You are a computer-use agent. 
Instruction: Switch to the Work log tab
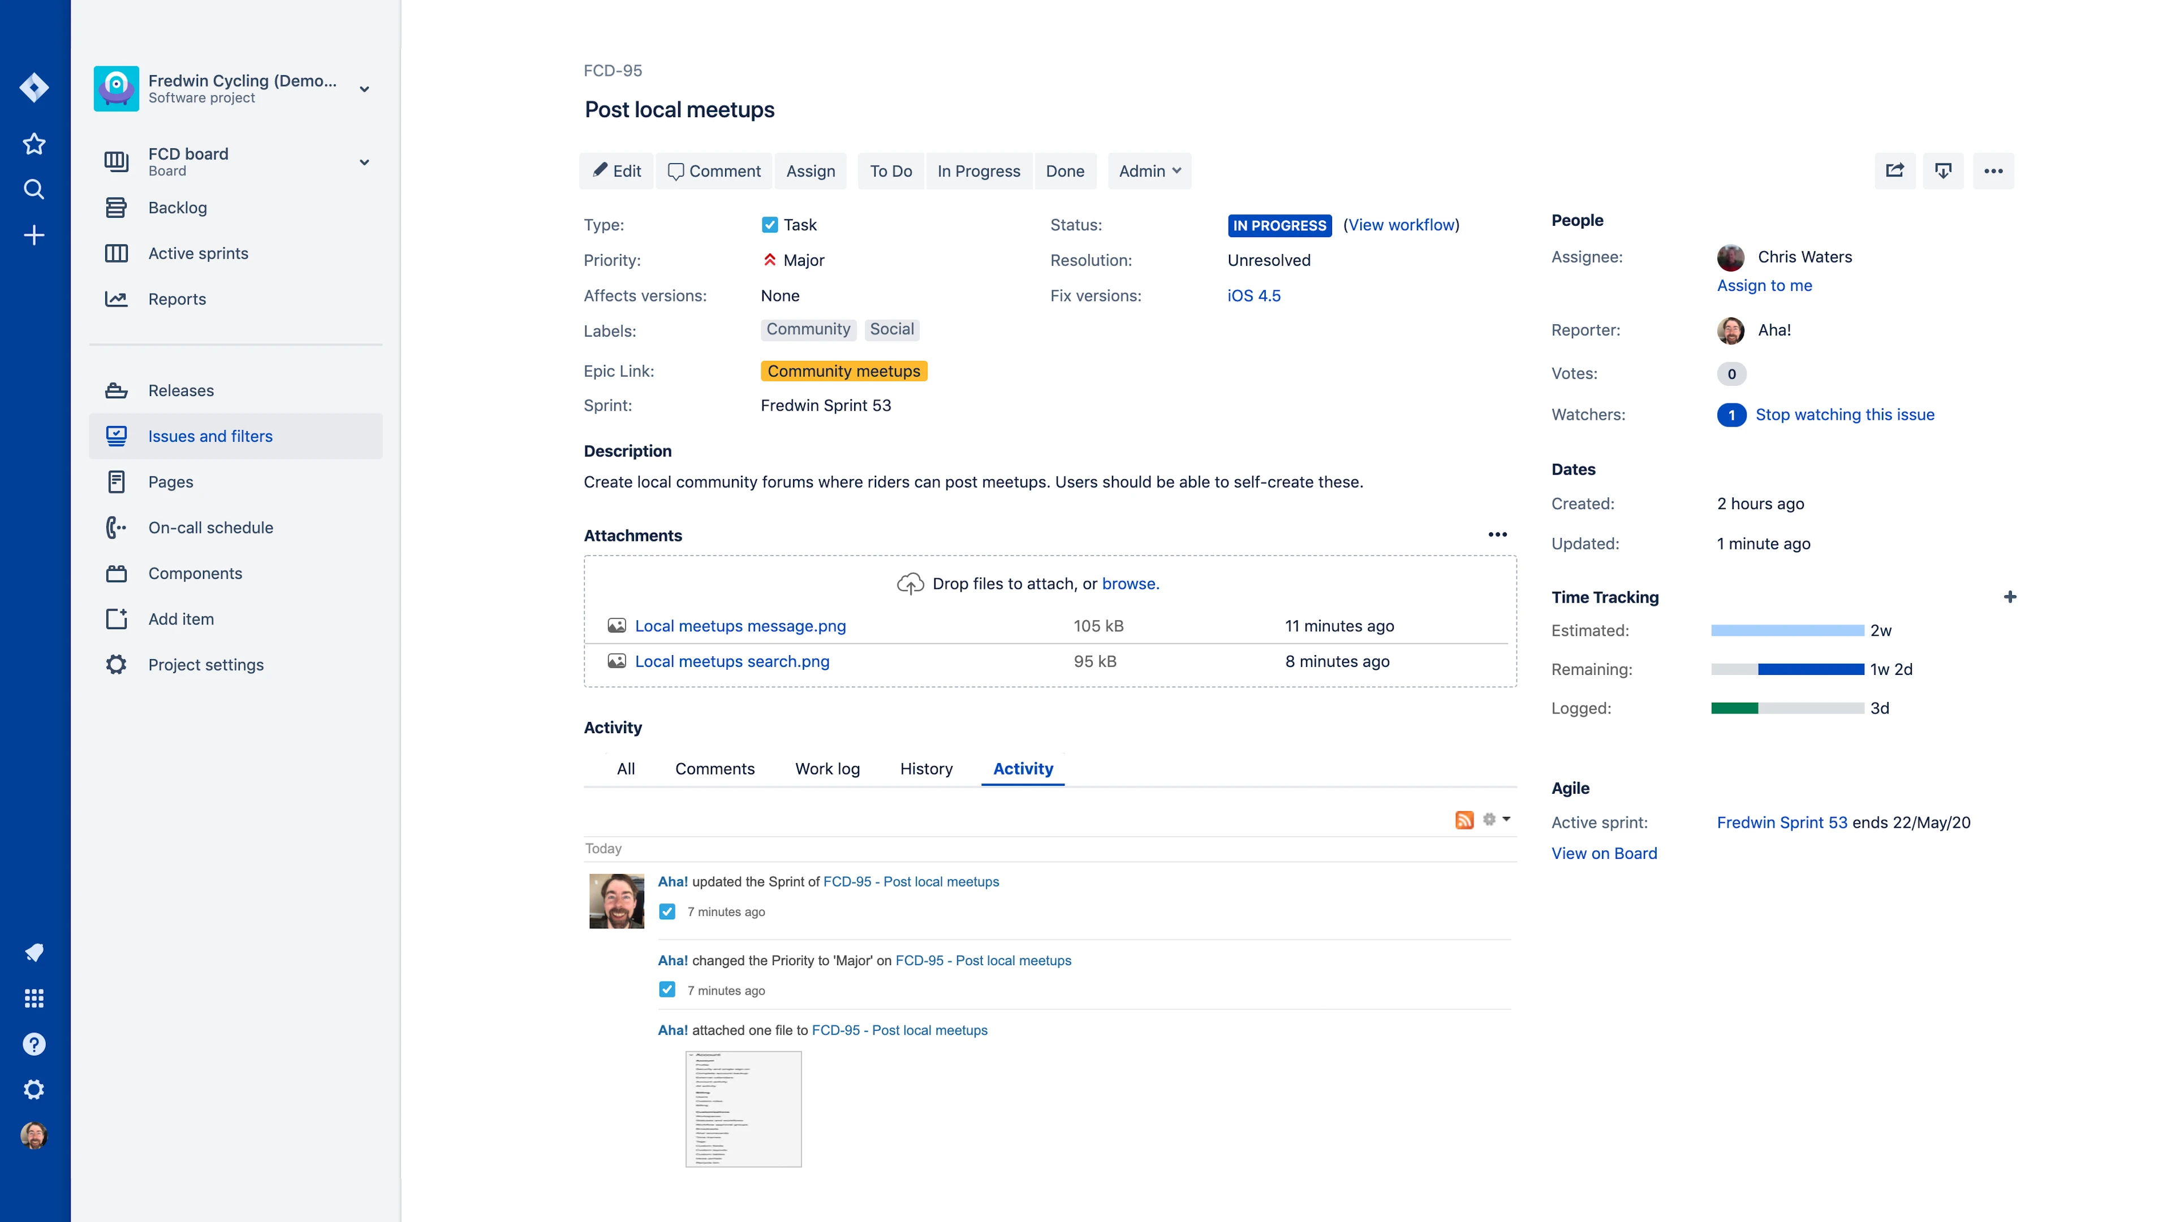click(x=827, y=769)
